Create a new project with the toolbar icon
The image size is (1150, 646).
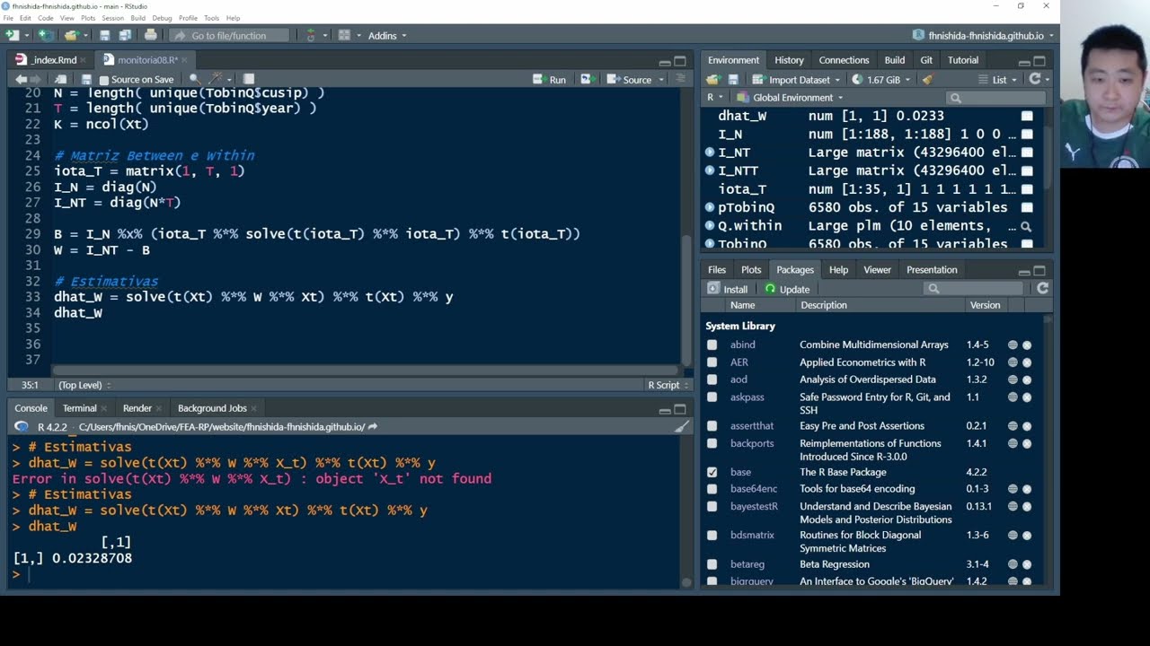click(45, 35)
